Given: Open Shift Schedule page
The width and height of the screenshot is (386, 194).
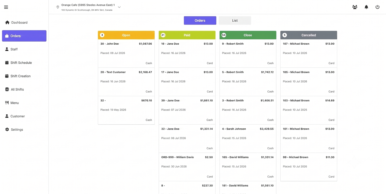Looking at the screenshot, I should (24, 63).
